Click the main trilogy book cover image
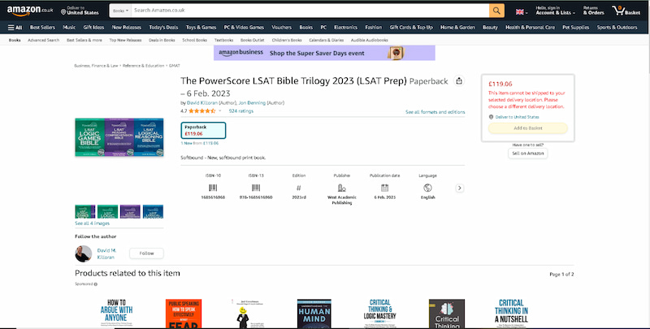The height and width of the screenshot is (329, 650). 119,137
